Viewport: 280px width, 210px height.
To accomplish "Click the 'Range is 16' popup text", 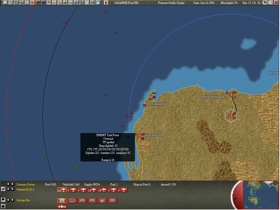I will (x=108, y=160).
